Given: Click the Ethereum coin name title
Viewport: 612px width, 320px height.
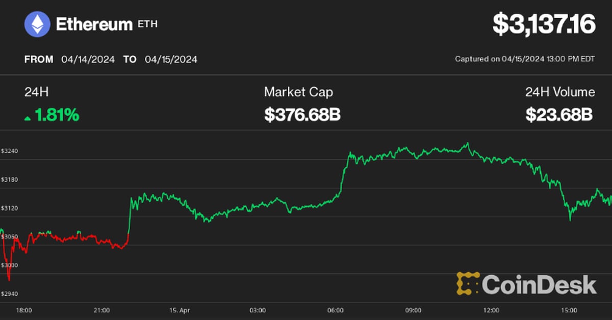Looking at the screenshot, I should point(94,24).
